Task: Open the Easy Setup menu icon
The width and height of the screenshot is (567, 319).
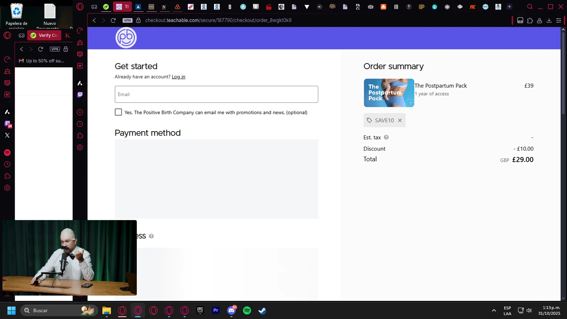Action: 559,20
